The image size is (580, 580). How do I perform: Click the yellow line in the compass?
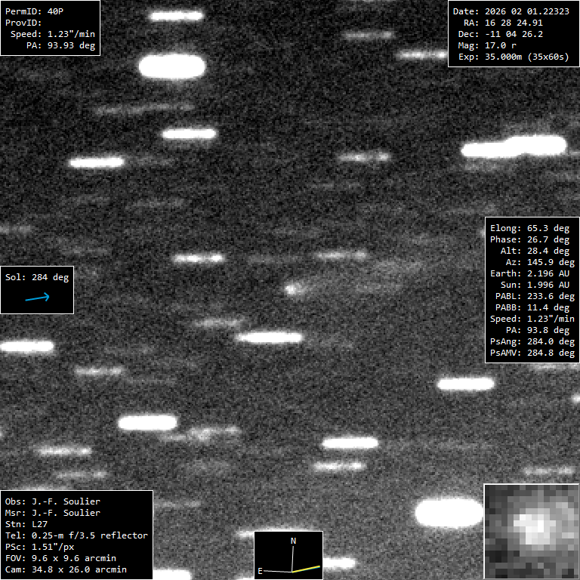307,567
